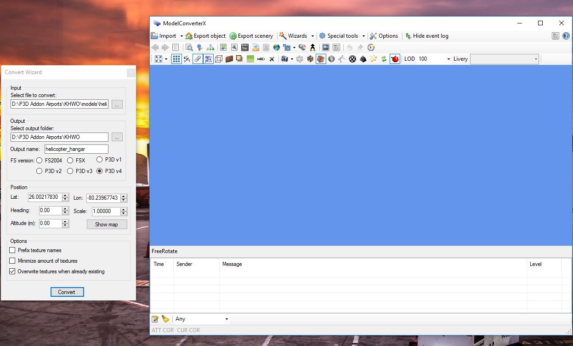Screen dimensions: 573x346
Task: Click the green refresh arrows icon
Action: pyautogui.click(x=384, y=59)
